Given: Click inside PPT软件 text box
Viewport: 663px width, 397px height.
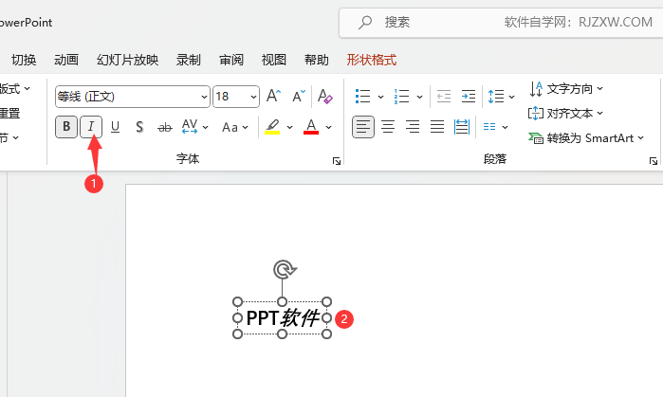Looking at the screenshot, I should pos(282,318).
